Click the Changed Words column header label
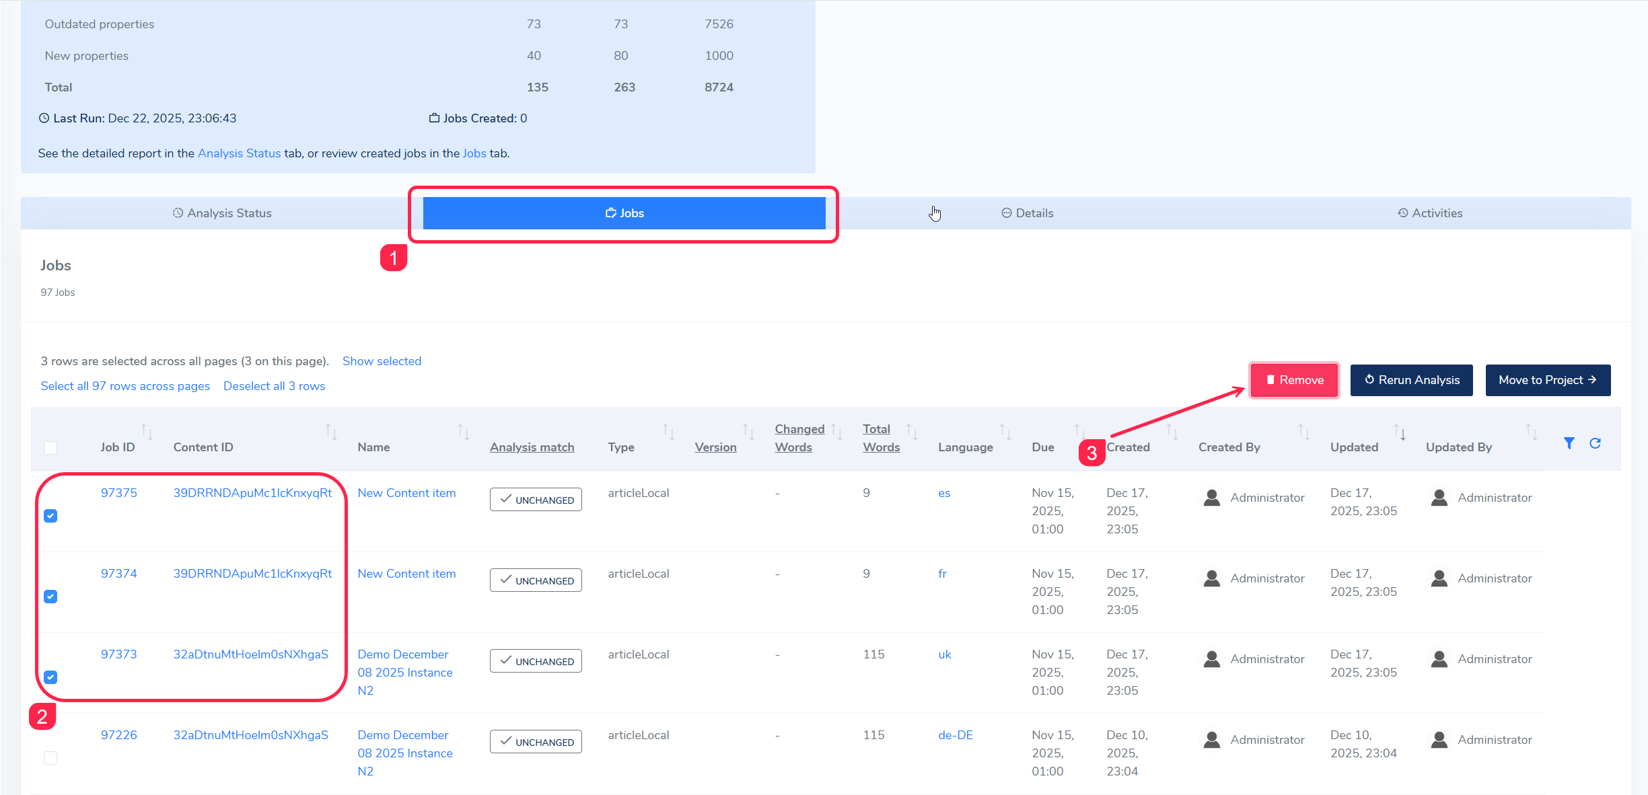The width and height of the screenshot is (1648, 795). click(x=799, y=438)
